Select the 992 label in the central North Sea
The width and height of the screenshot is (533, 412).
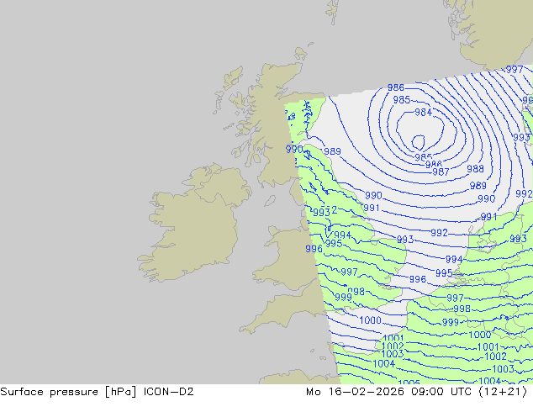click(x=439, y=233)
